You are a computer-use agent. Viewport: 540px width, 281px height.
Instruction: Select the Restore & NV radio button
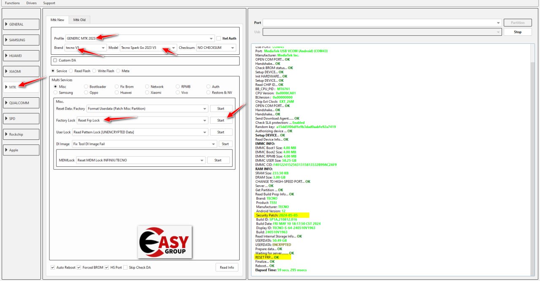208,93
